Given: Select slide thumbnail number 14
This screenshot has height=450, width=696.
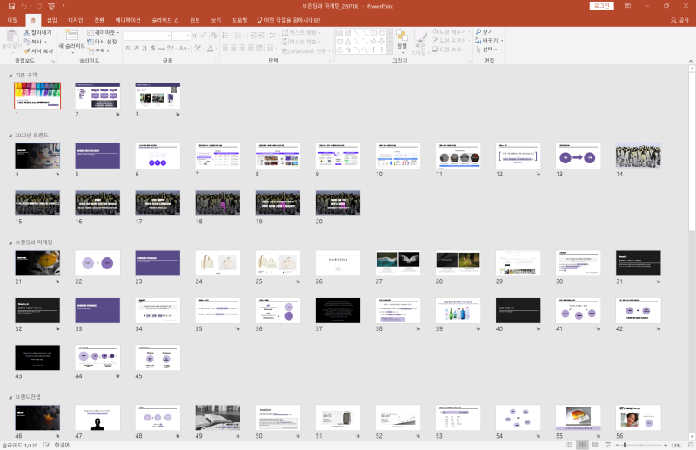Looking at the screenshot, I should point(638,156).
